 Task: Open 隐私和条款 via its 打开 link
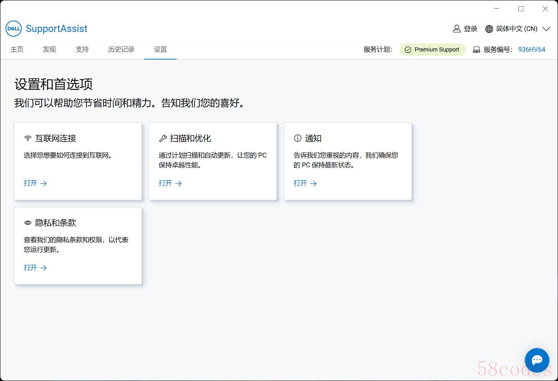[x=35, y=268]
